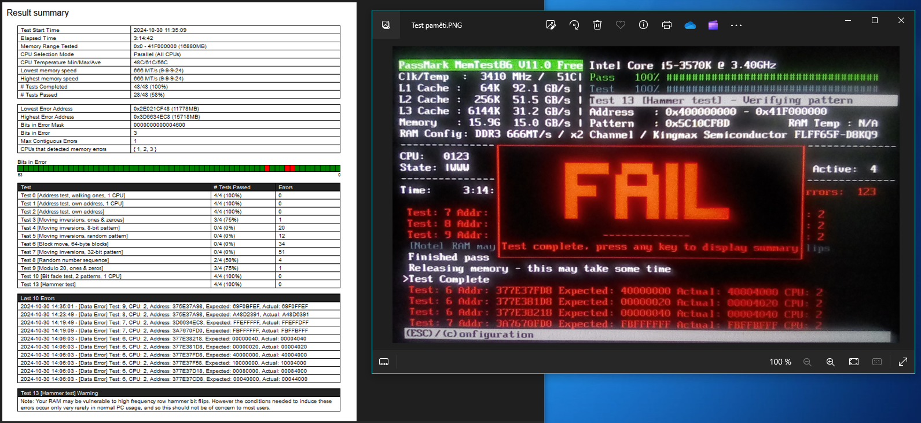This screenshot has height=423, width=921.
Task: Click the 1:1 actual size button
Action: (x=877, y=362)
